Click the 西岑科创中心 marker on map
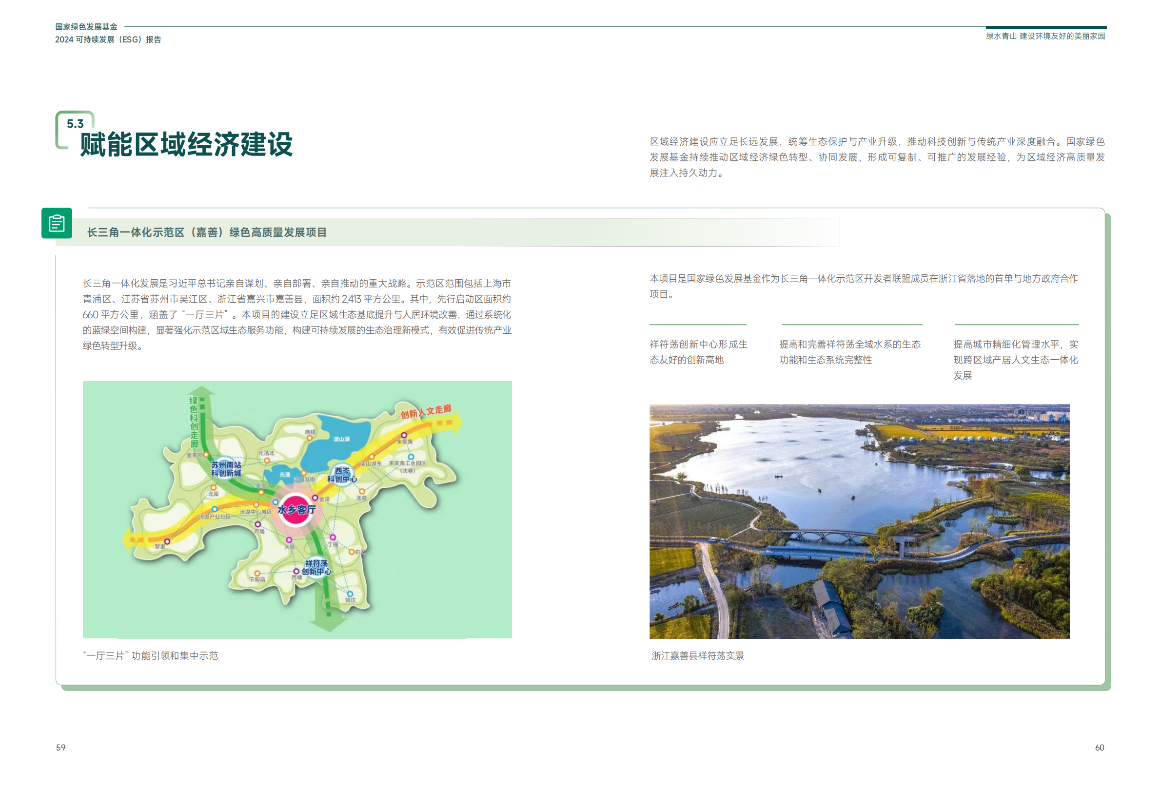 (342, 475)
